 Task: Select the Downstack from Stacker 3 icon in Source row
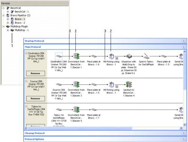76,84
